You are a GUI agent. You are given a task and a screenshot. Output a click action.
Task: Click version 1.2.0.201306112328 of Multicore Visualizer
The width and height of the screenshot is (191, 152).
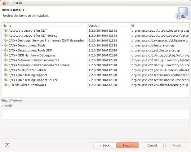pos(103,70)
